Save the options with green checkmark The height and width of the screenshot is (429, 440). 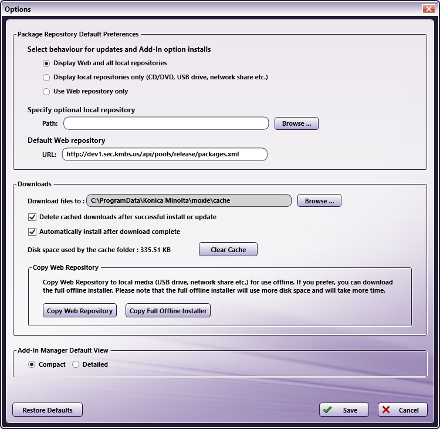tap(344, 410)
